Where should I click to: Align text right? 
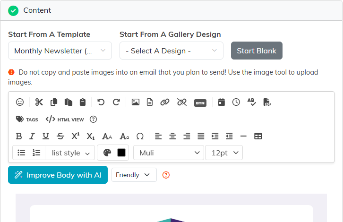click(x=187, y=136)
